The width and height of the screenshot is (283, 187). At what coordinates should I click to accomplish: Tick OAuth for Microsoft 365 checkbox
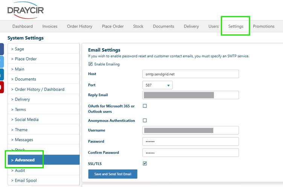(x=145, y=106)
